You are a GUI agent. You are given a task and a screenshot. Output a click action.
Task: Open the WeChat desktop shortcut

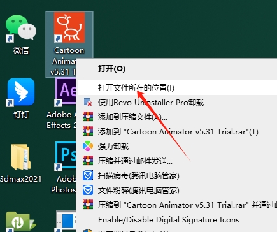click(x=21, y=28)
